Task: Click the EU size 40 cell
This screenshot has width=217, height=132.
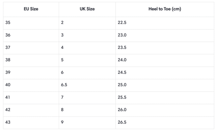Action: coord(9,85)
